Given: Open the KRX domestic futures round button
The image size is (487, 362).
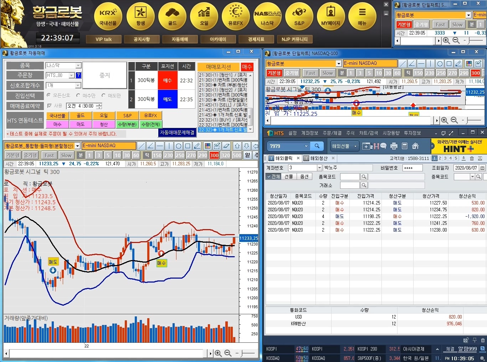Looking at the screenshot, I should click(x=108, y=16).
